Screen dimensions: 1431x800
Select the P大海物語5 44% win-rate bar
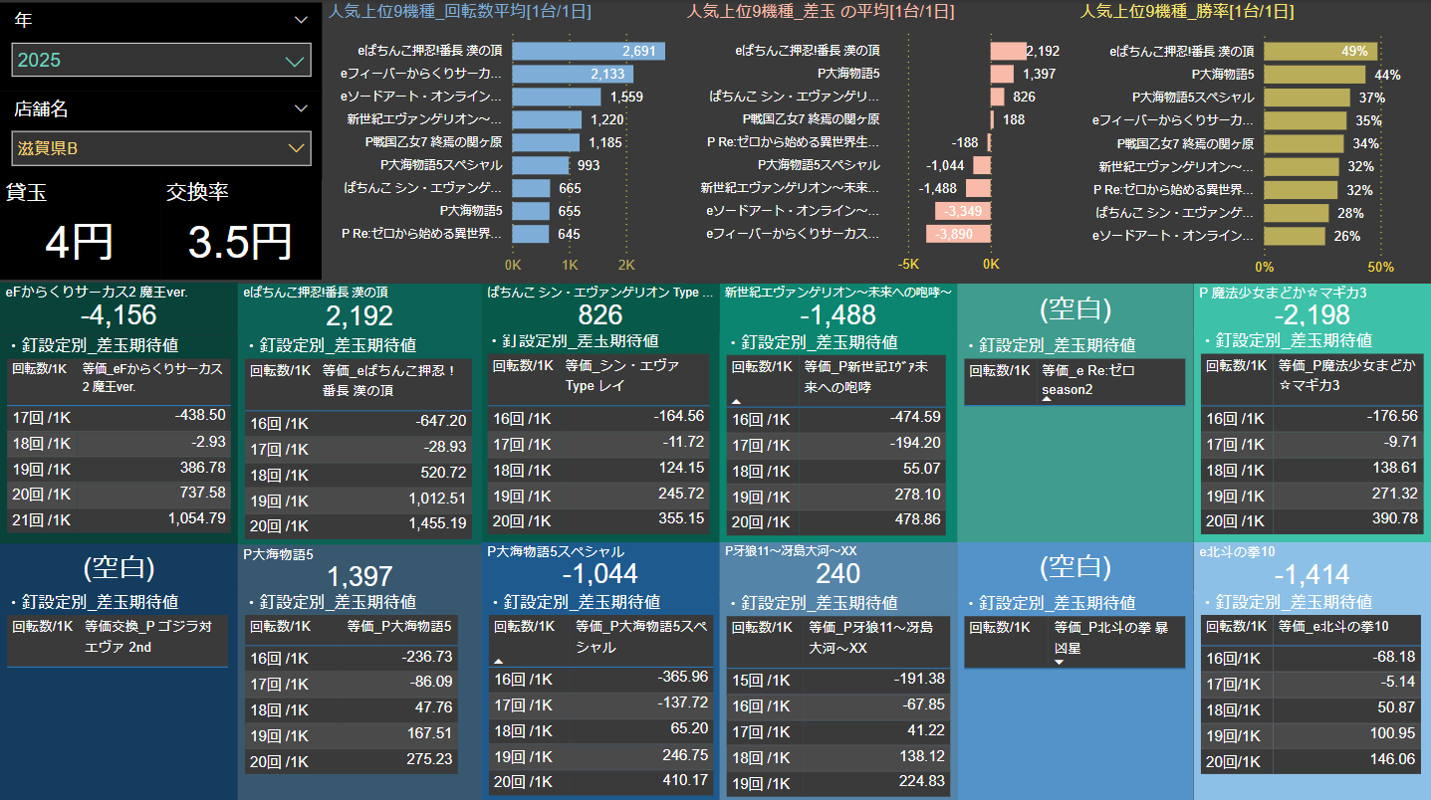[1314, 75]
